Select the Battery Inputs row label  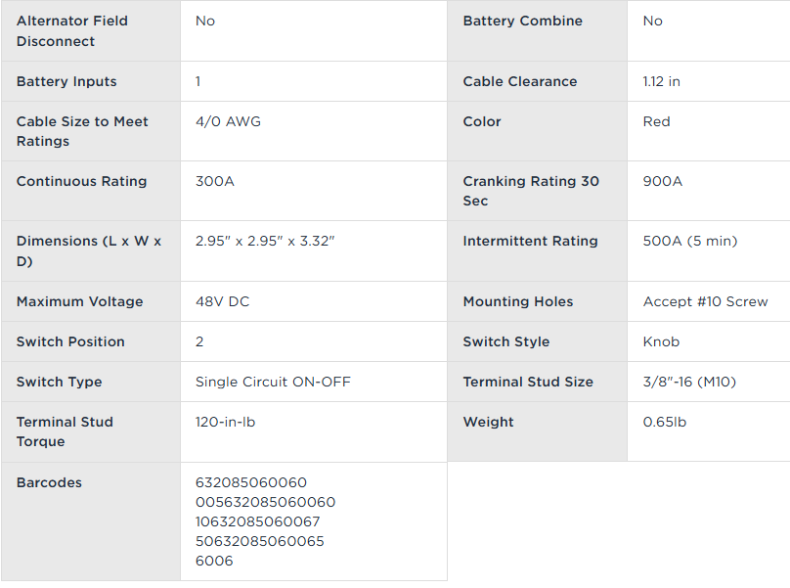66,81
